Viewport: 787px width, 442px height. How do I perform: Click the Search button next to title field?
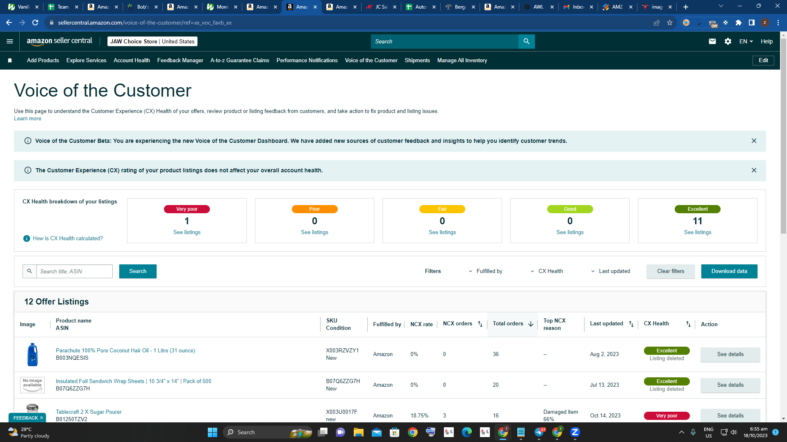click(138, 271)
